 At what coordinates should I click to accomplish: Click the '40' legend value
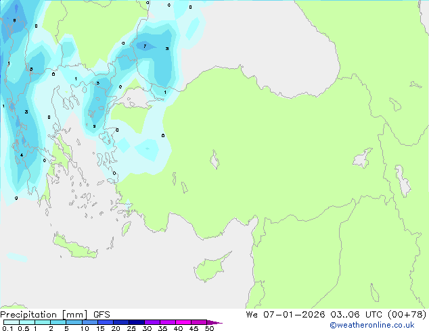point(178,328)
